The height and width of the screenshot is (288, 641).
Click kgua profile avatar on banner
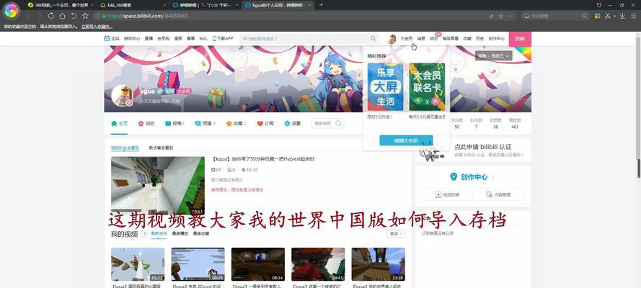pos(122,96)
